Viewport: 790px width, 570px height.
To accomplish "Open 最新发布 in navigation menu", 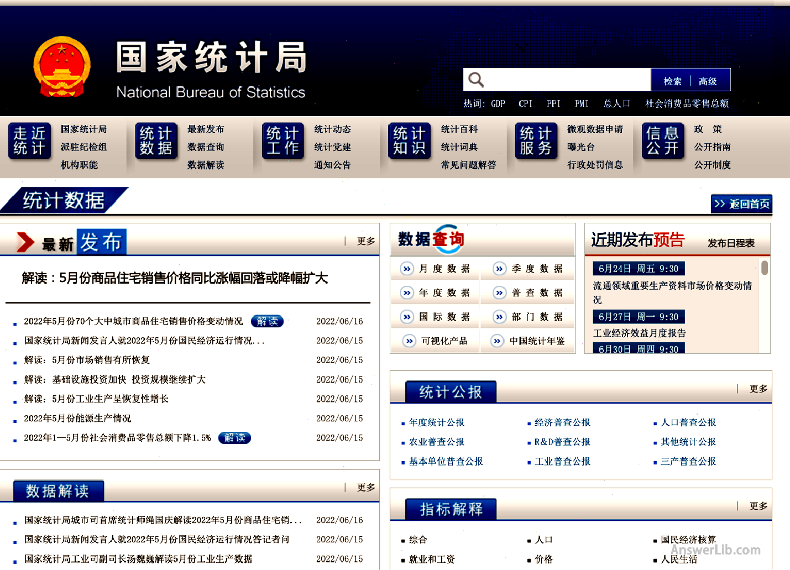I will (x=206, y=129).
